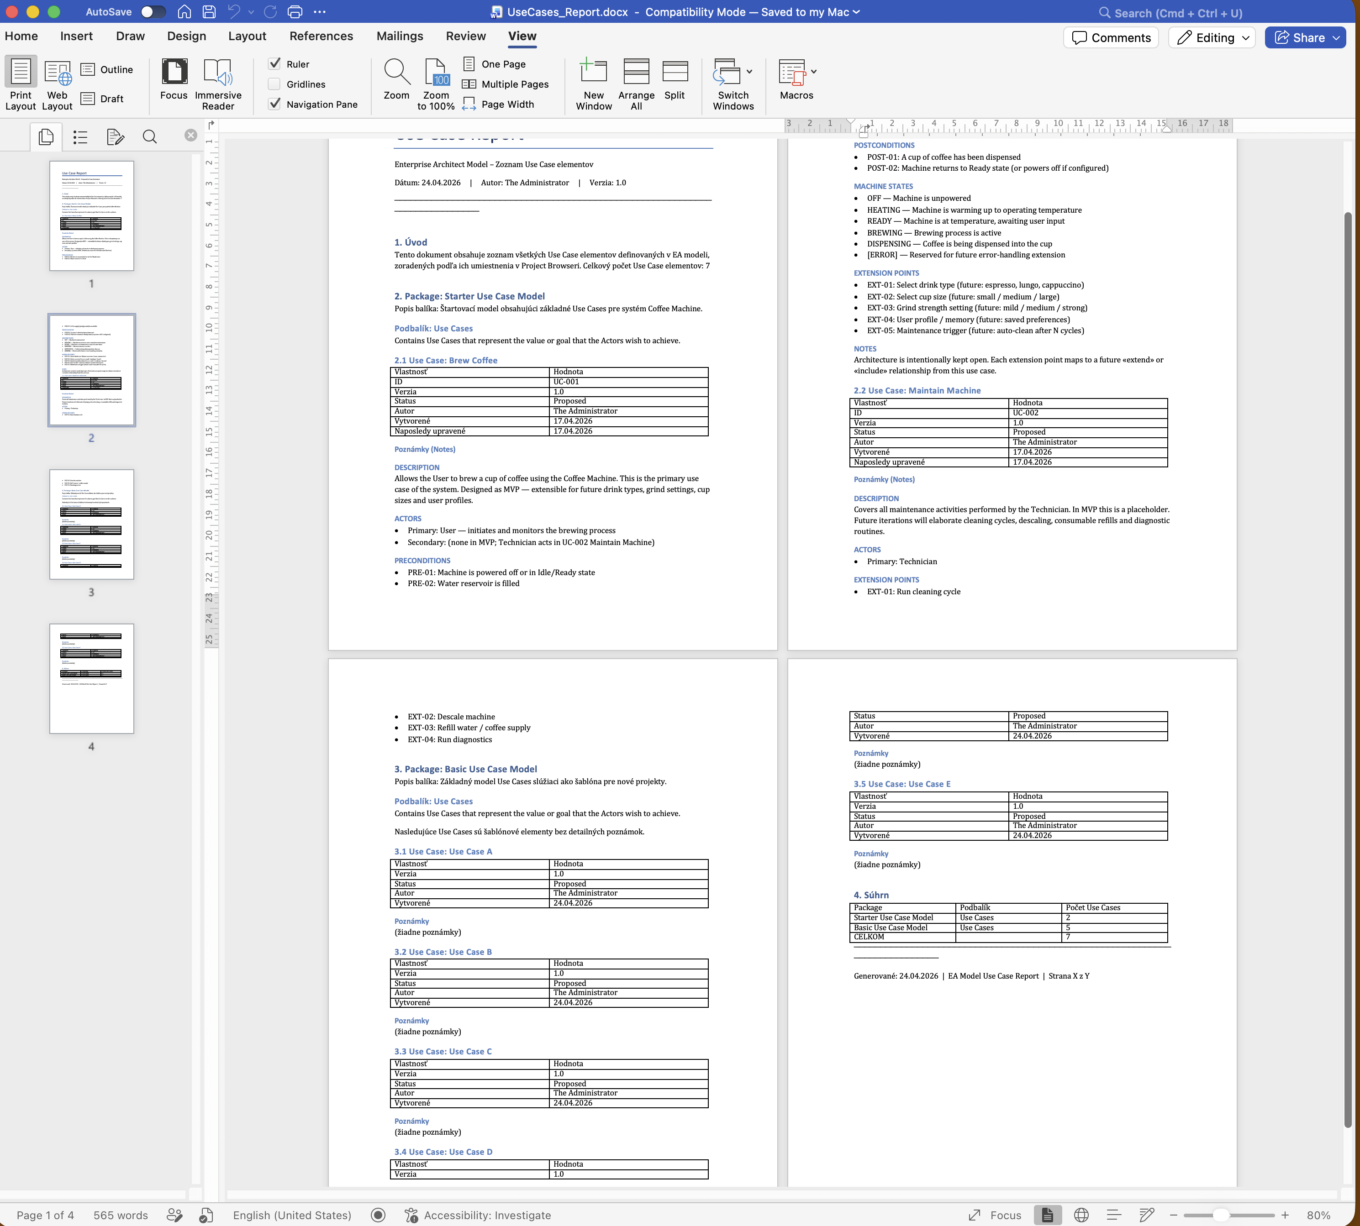Show headings list in navigation pane
The image size is (1360, 1226).
click(x=80, y=137)
